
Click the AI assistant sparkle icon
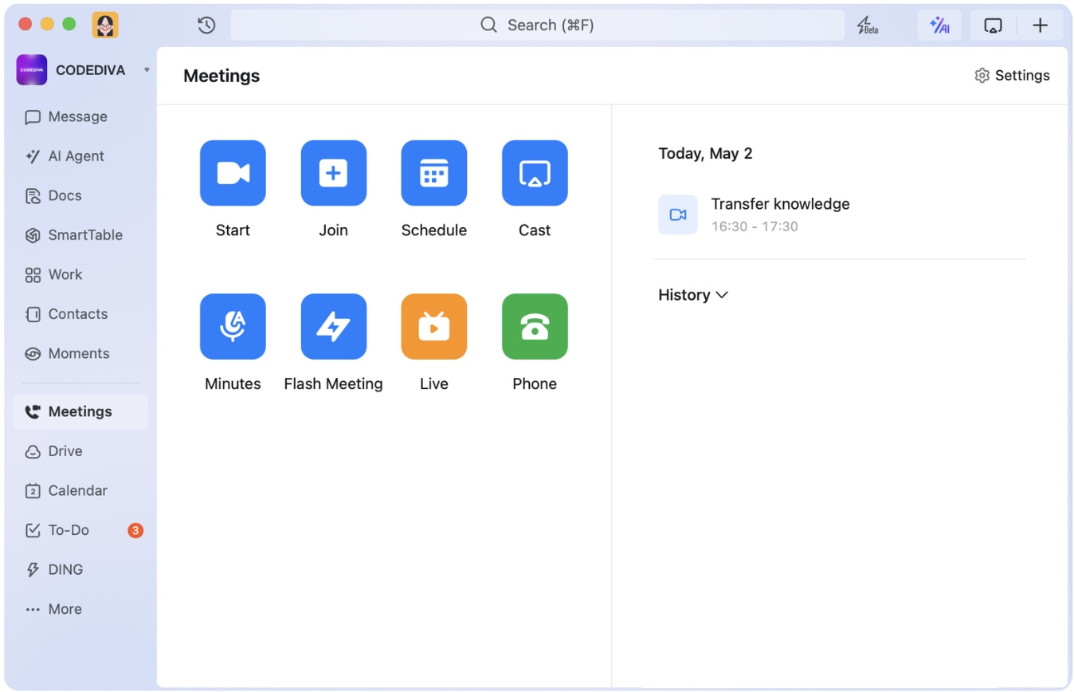939,26
